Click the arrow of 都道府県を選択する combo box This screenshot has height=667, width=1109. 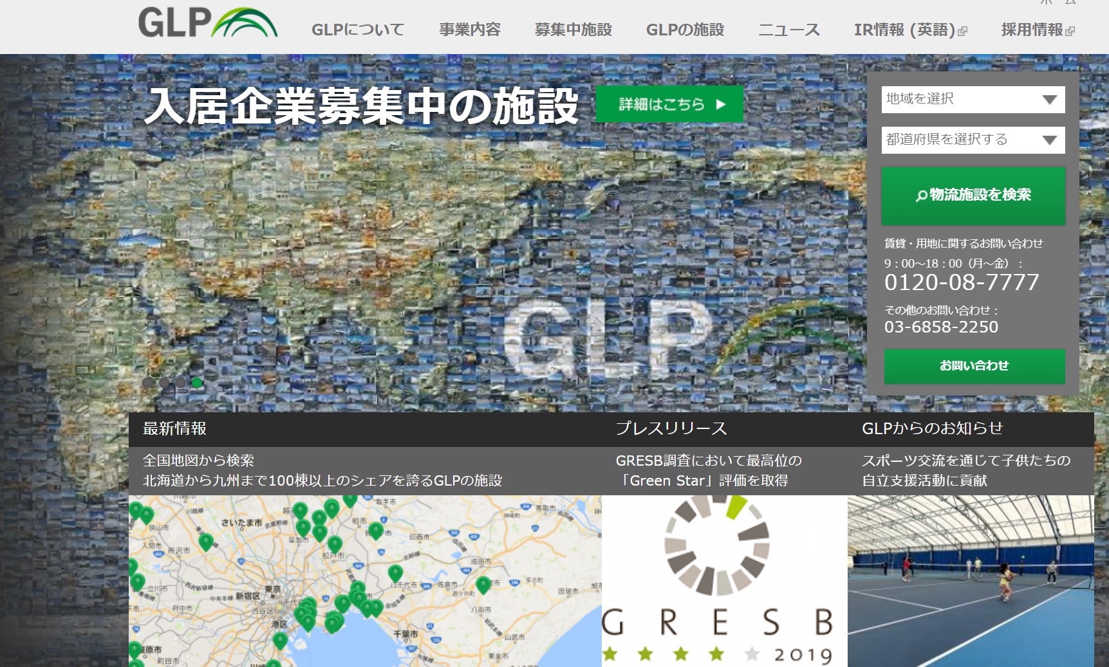1050,140
